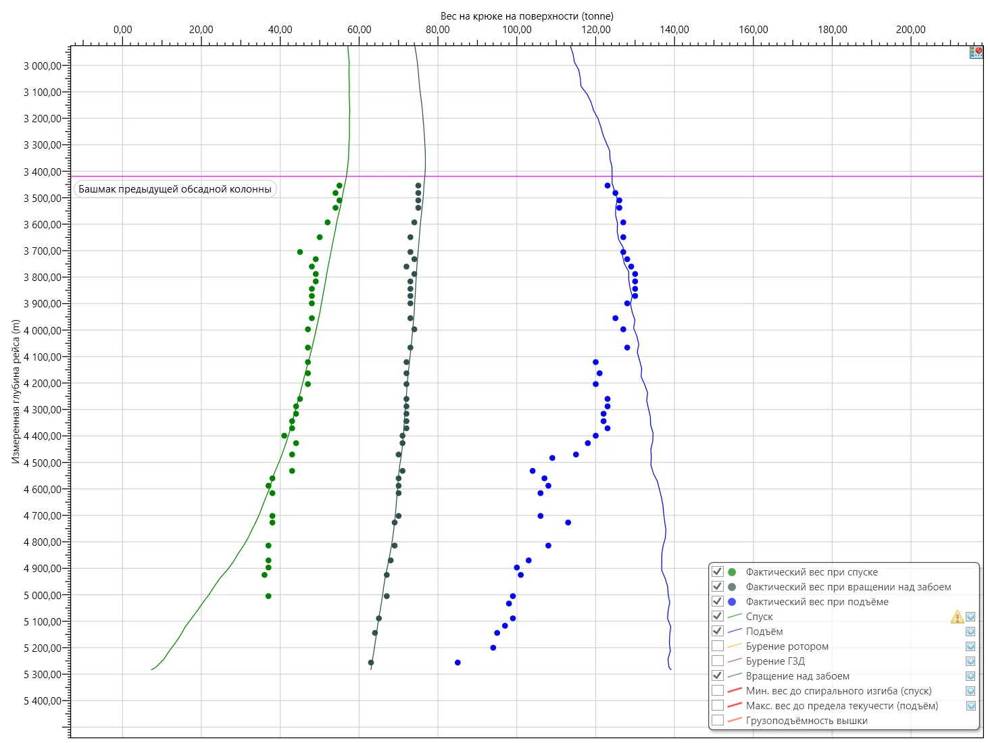Viewport: 988px width, 743px height.
Task: Click the warning icon beside Спуск
Action: (957, 617)
